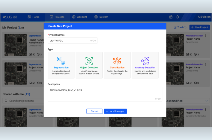Switch to the Projects tab
The height and width of the screenshot is (140, 212).
(57, 17)
